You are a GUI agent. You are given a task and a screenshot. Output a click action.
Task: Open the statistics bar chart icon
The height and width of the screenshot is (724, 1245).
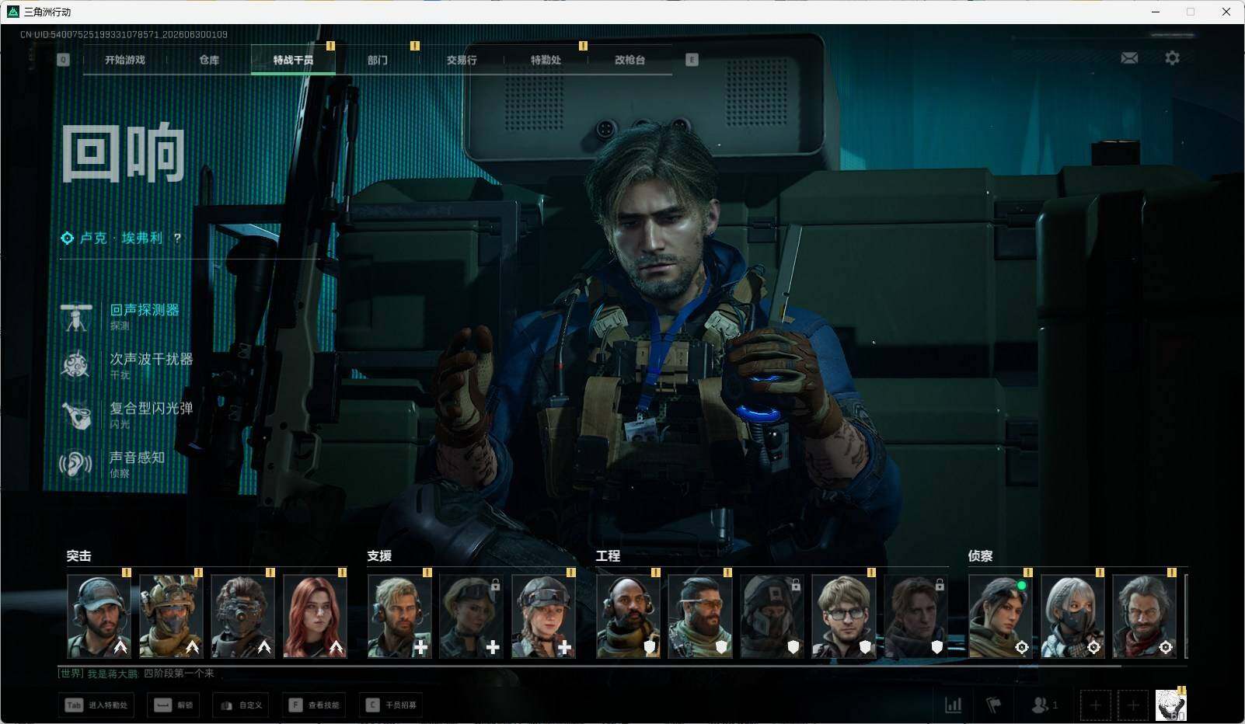click(x=953, y=705)
